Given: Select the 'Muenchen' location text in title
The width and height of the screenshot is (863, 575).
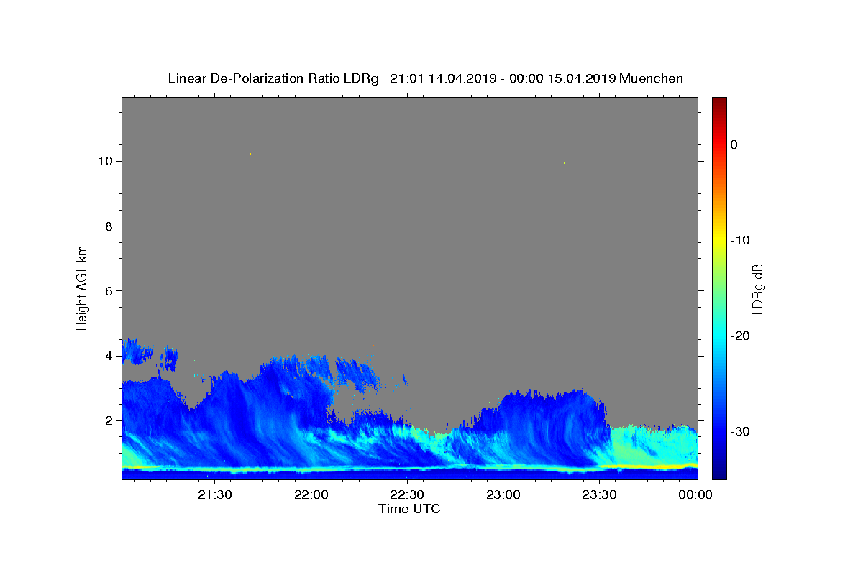Looking at the screenshot, I should [x=651, y=78].
